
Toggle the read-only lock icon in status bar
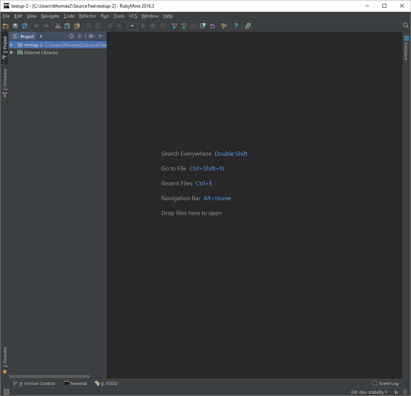point(396,392)
